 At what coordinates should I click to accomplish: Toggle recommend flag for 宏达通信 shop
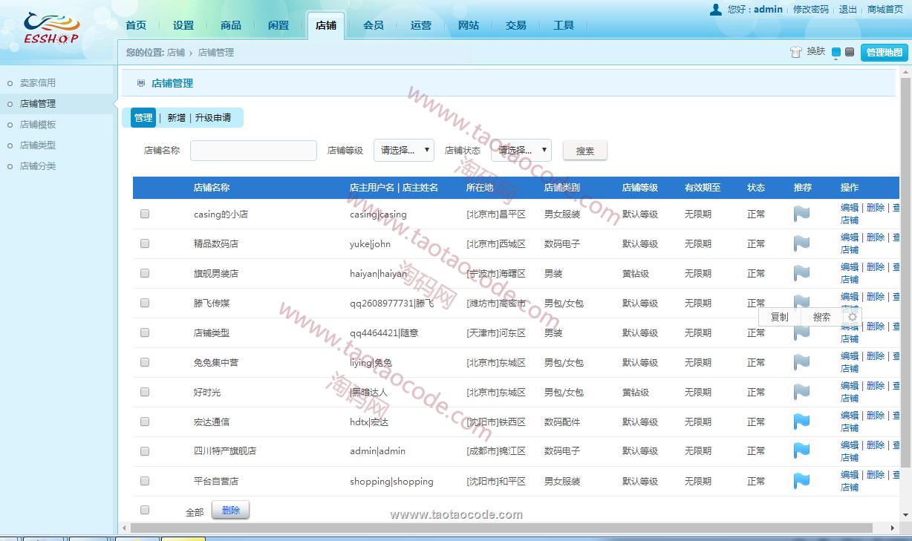pyautogui.click(x=801, y=422)
